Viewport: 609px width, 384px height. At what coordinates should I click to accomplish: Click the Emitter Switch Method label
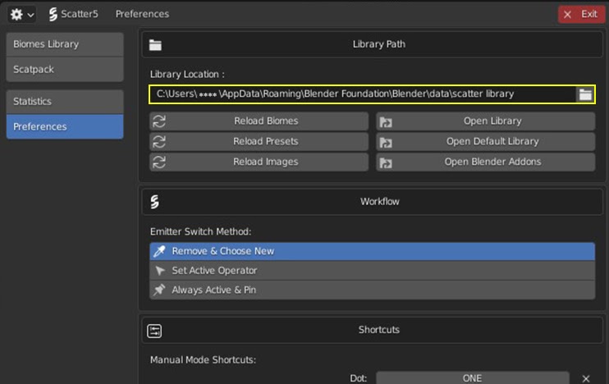(x=200, y=232)
